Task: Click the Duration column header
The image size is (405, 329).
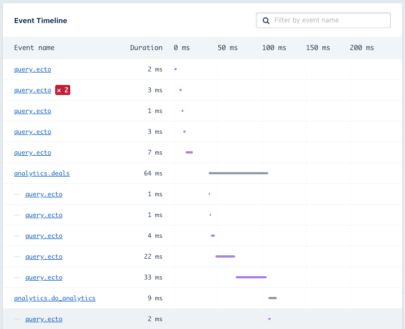Action: coord(146,48)
